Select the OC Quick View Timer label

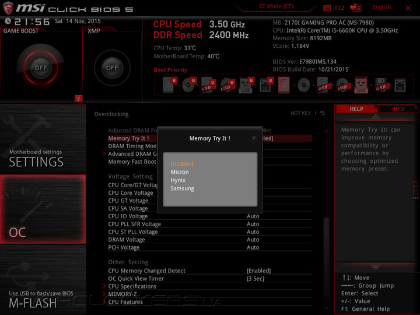[x=136, y=279]
